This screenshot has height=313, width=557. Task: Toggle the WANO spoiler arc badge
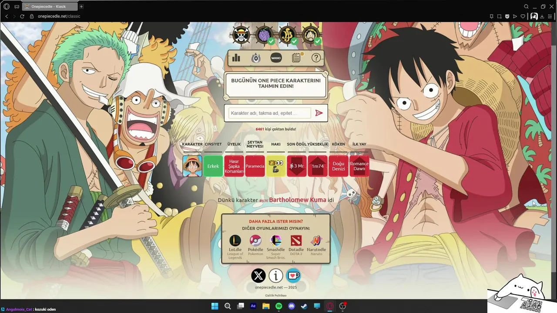click(276, 58)
